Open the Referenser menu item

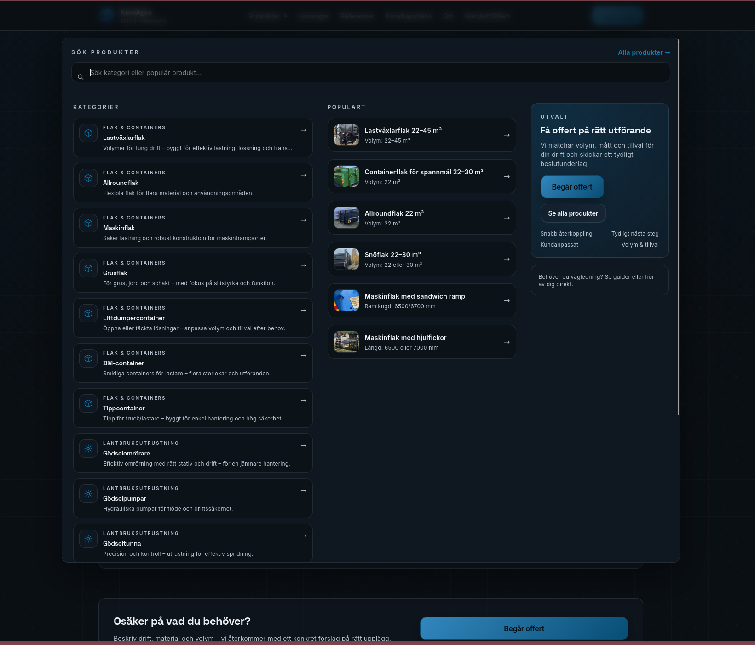(x=357, y=16)
